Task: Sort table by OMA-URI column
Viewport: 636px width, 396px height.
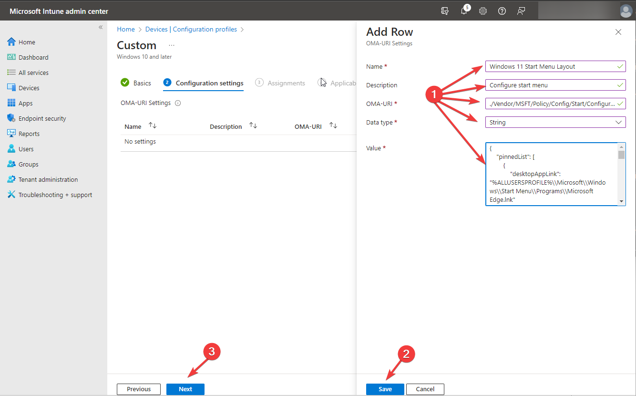Action: click(x=333, y=126)
